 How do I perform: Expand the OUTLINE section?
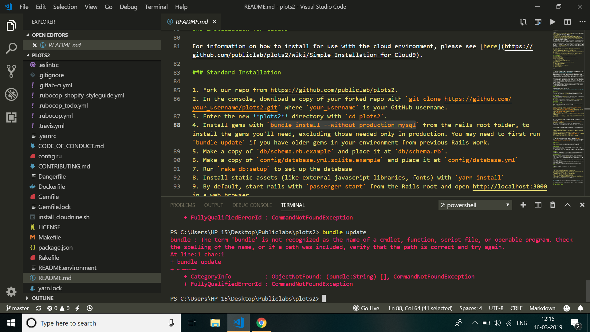pos(42,298)
